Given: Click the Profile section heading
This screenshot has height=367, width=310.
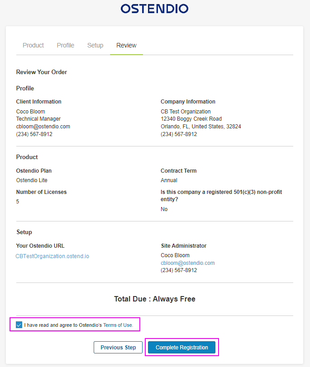Looking at the screenshot, I should tap(25, 88).
